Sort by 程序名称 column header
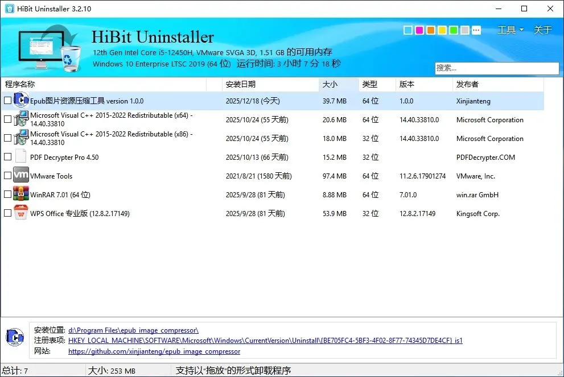Image resolution: width=564 pixels, height=377 pixels. 104,84
